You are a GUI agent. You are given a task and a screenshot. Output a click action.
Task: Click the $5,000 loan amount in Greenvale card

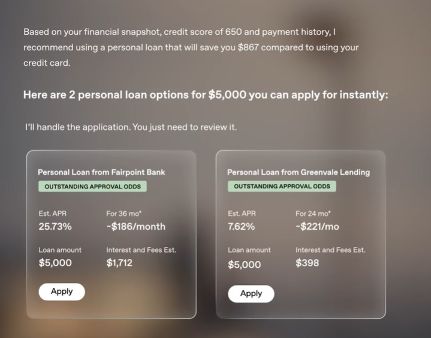[x=245, y=264]
